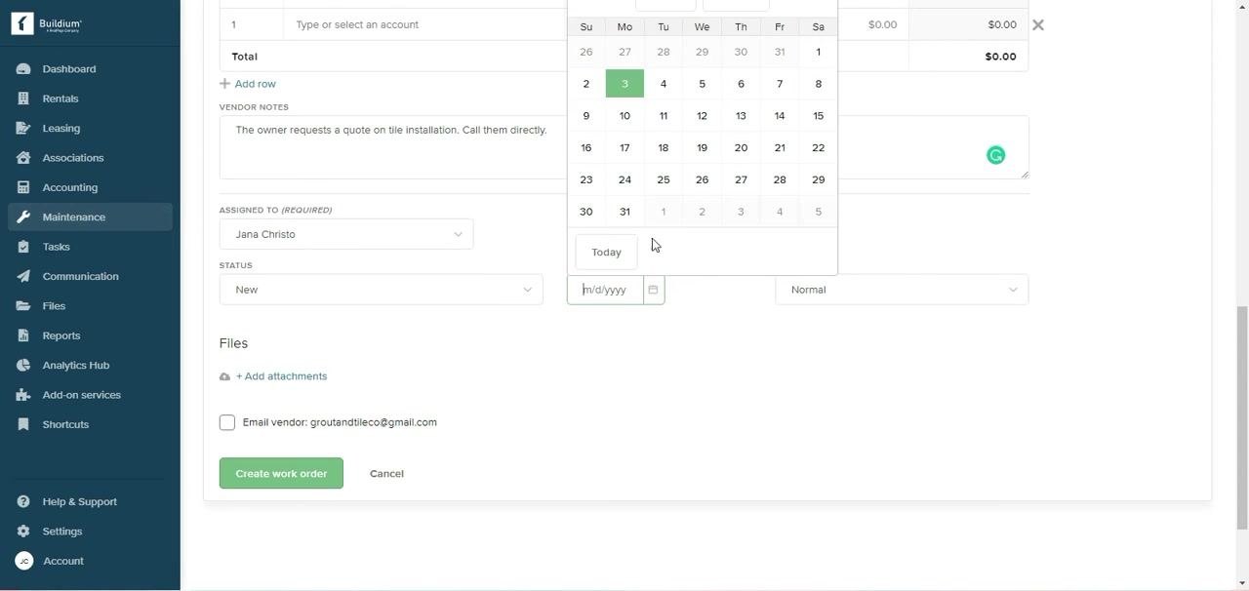The image size is (1249, 591).
Task: Select day 15 in the calendar
Action: 818,116
